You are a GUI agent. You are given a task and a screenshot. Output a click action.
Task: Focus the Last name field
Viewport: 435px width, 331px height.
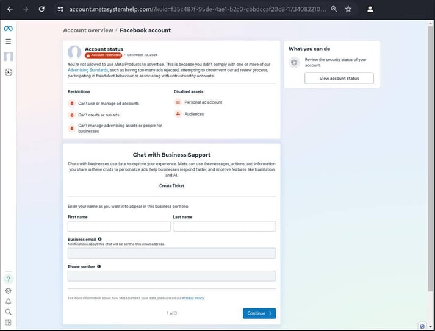click(x=224, y=226)
